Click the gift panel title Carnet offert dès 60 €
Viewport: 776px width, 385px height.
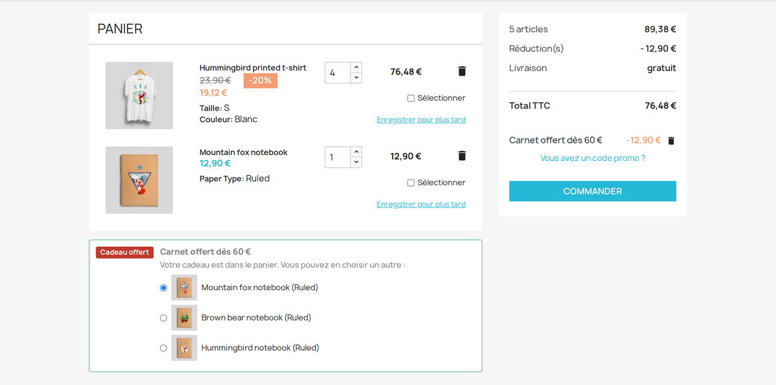(206, 252)
